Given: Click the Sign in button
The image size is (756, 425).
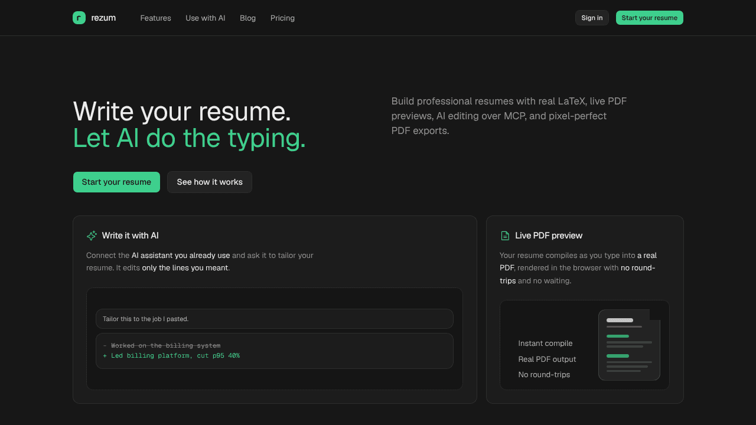Looking at the screenshot, I should click(x=592, y=18).
